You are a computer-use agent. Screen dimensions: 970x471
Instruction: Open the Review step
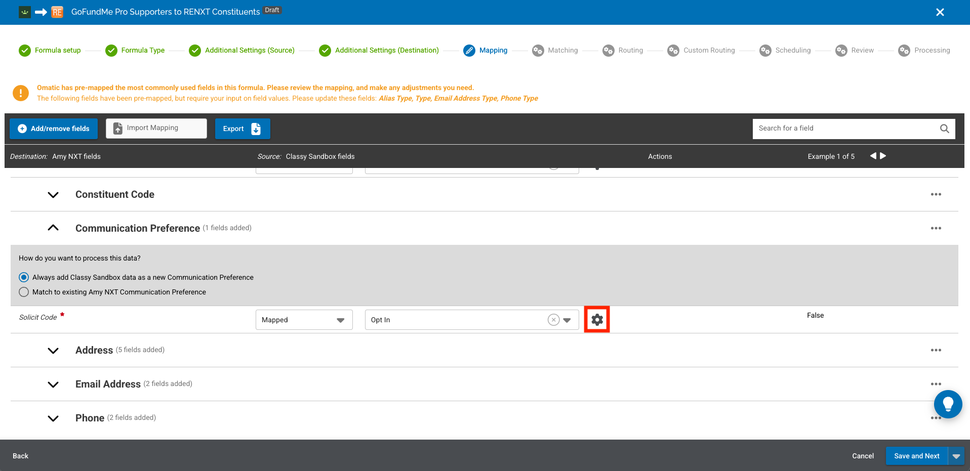coord(855,50)
